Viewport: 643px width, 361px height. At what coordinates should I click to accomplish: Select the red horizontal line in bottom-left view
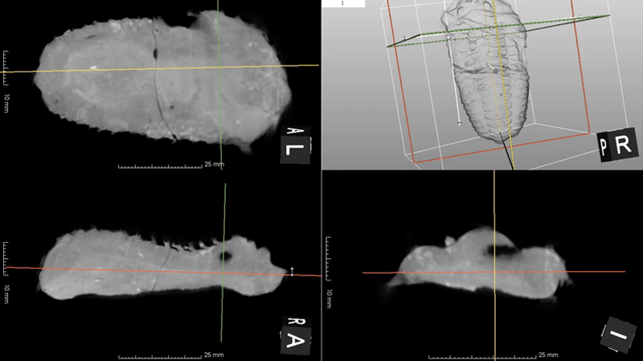click(96, 269)
